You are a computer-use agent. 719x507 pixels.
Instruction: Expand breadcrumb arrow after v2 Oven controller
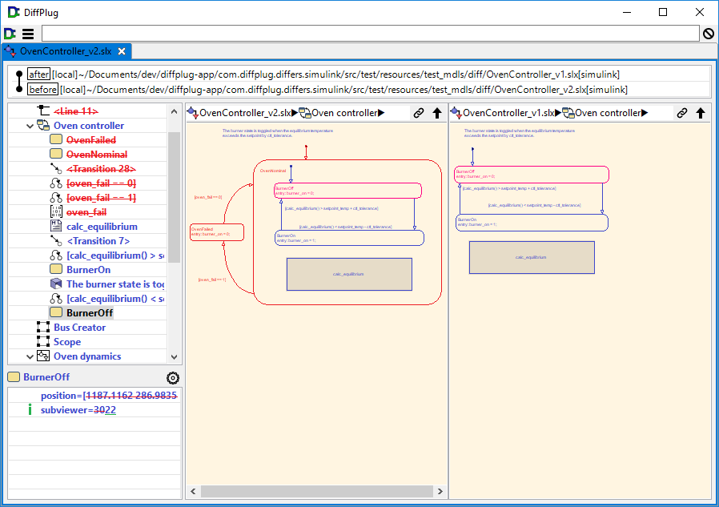pyautogui.click(x=381, y=113)
